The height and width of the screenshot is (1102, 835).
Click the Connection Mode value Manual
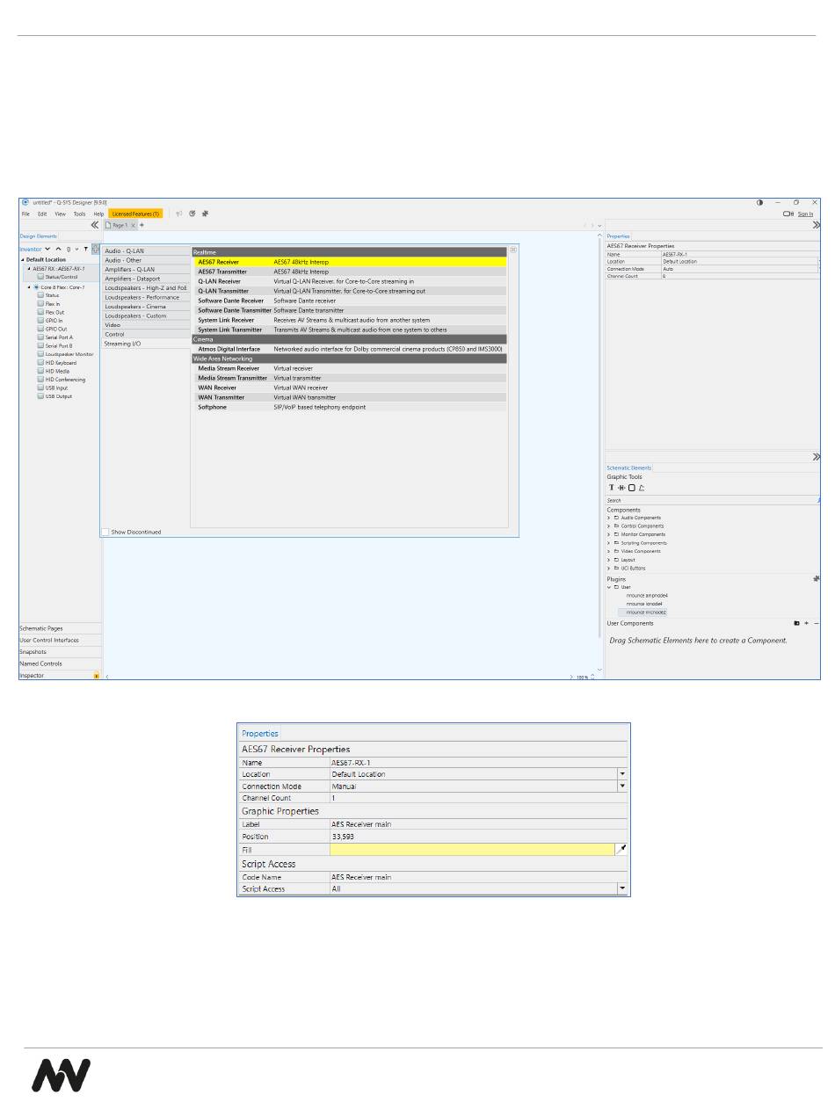[x=473, y=787]
